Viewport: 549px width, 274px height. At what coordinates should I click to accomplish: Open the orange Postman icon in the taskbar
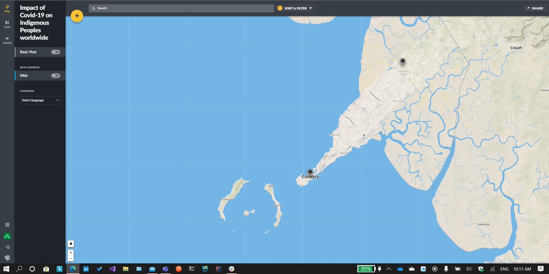[179, 269]
